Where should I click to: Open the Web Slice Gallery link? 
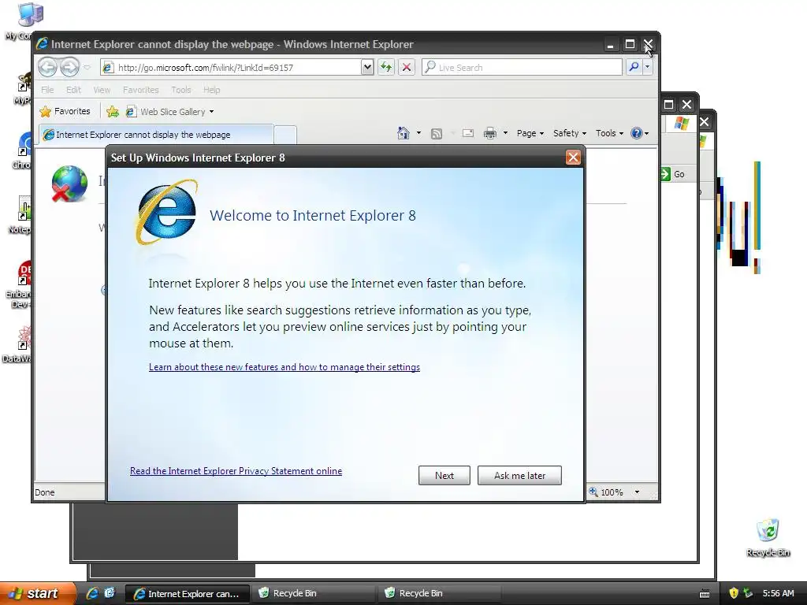click(x=170, y=112)
